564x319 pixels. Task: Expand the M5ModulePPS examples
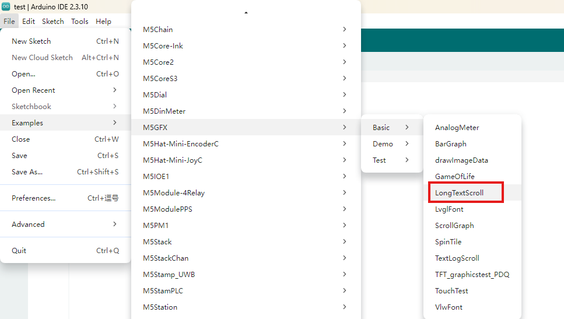246,209
